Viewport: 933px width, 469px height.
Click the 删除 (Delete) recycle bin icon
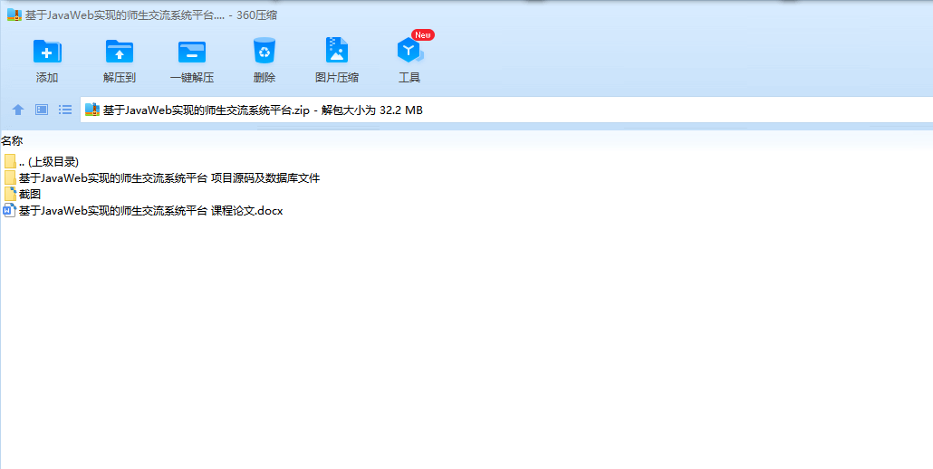click(265, 51)
